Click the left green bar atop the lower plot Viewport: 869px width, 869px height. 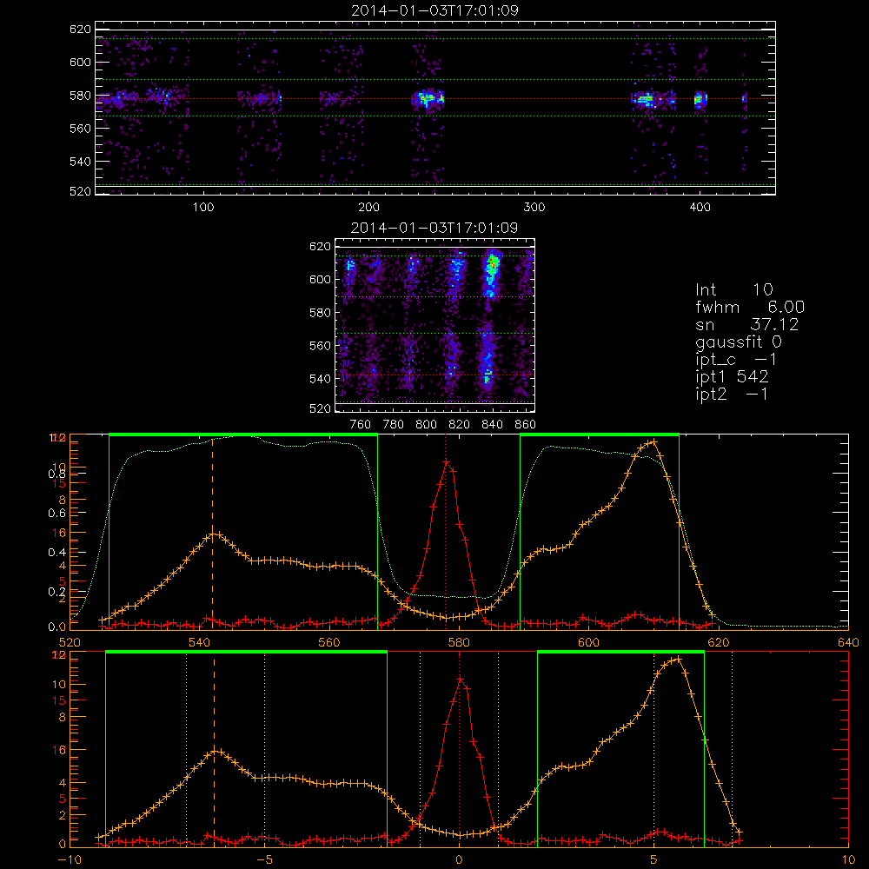[x=246, y=652]
